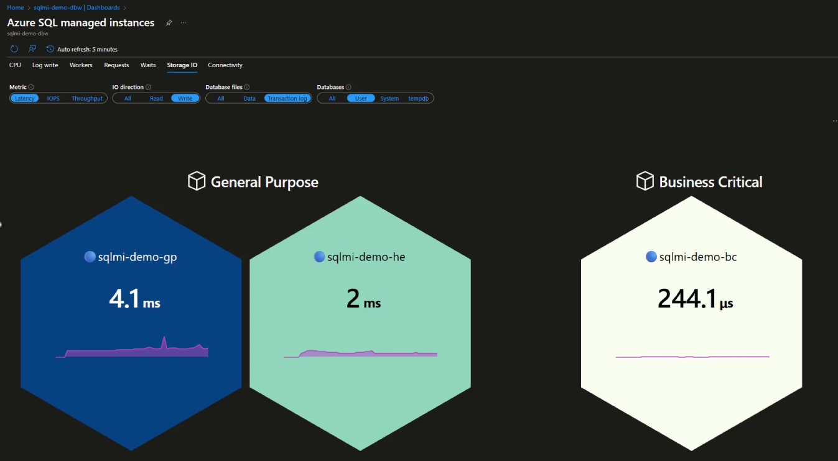The height and width of the screenshot is (461, 838).
Task: Select the Latency metric option
Action: (25, 98)
